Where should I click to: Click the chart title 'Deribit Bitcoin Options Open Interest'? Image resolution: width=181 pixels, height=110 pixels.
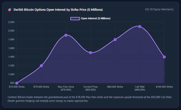[58, 10]
